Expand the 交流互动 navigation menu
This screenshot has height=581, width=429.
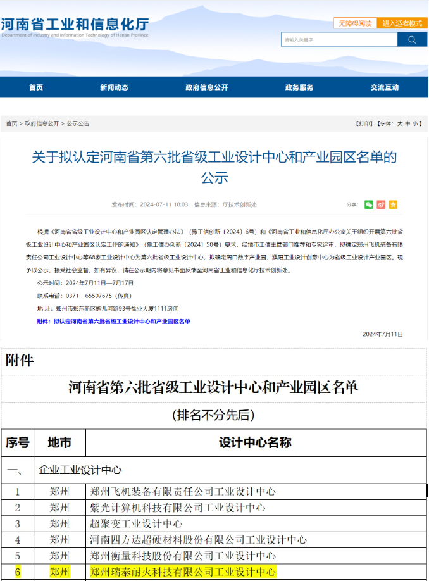384,87
